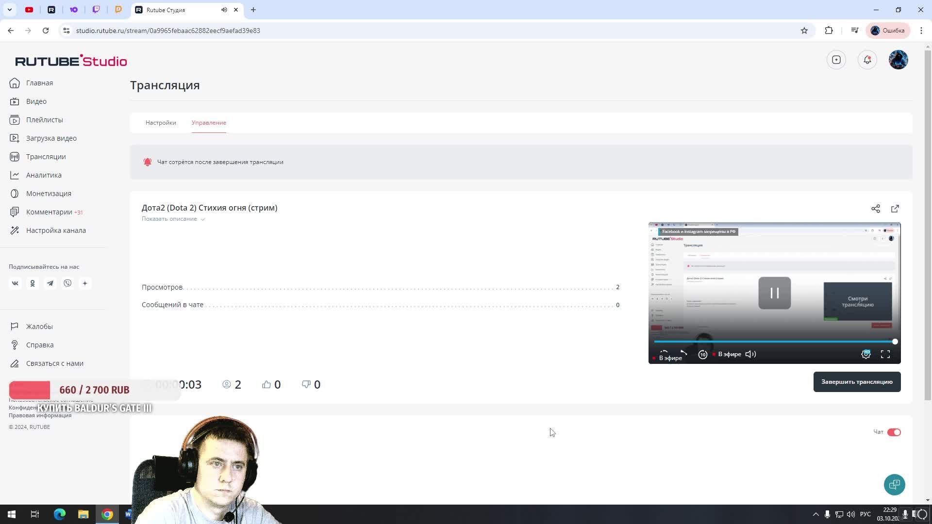Open Комментарии section with +31 badge
The width and height of the screenshot is (932, 524).
(46, 212)
